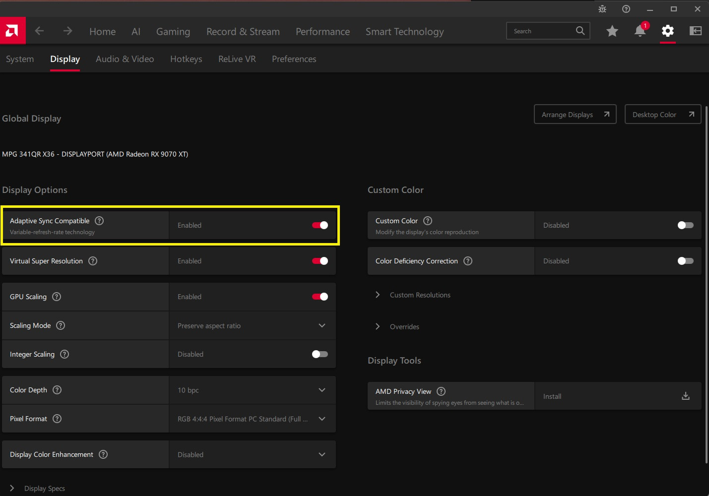Open the help icon in title bar
Screen dimensions: 709x496
(x=626, y=9)
